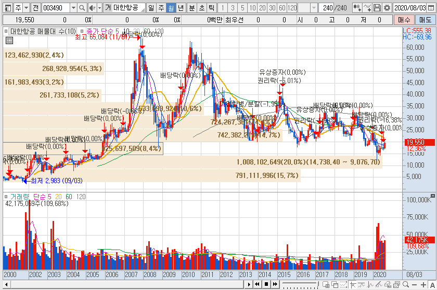
Task: Click the 매수 buy button
Action: point(404,20)
